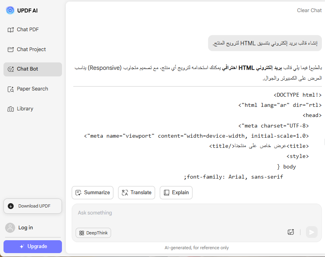
Task: Click the Translate language icon
Action: click(125, 193)
